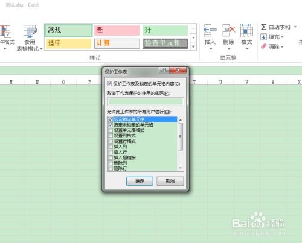Enable delete columns (删除列) permission

(111, 163)
